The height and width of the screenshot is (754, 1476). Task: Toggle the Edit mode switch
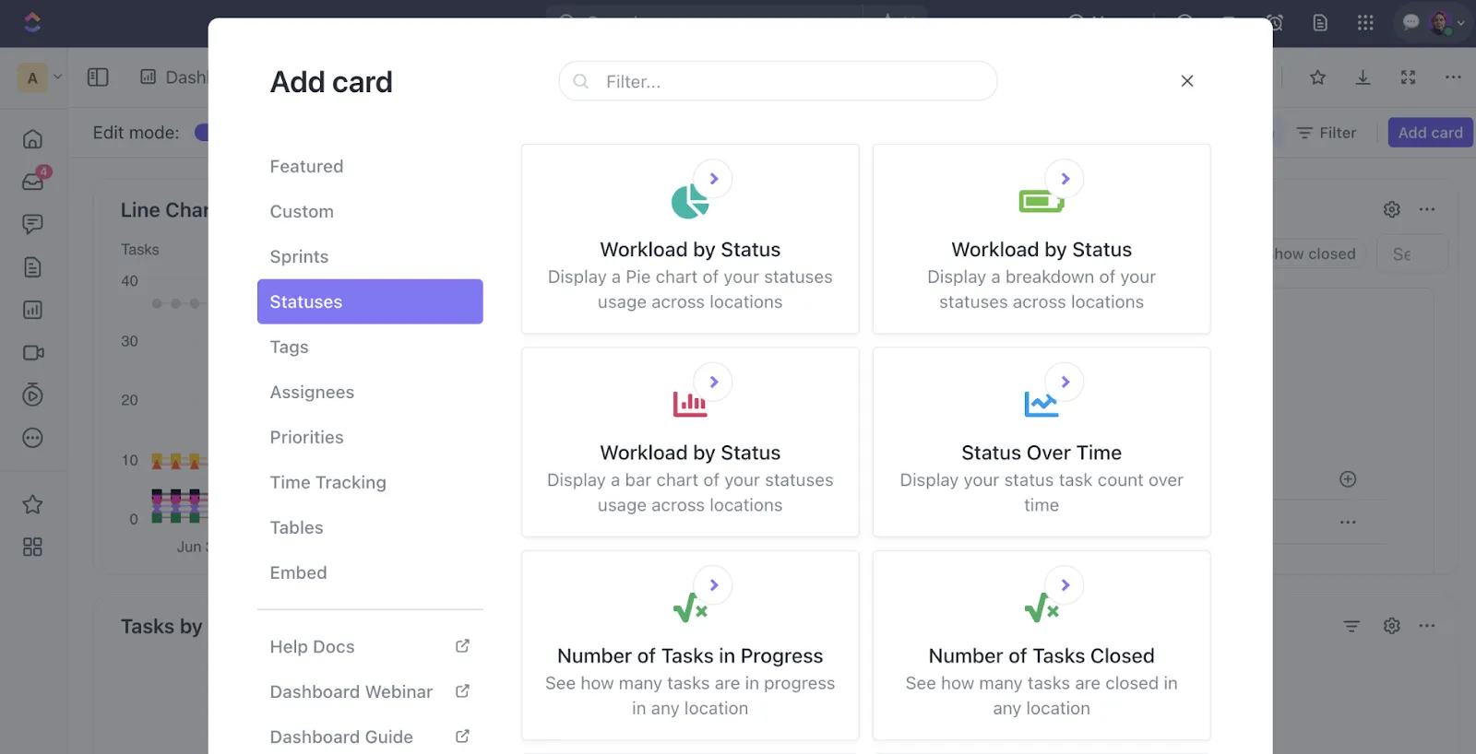(x=202, y=133)
